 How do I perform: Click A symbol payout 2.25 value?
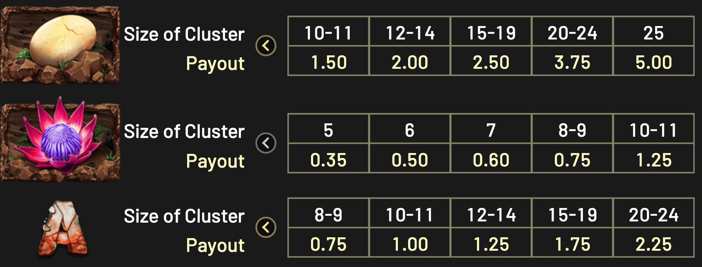coord(653,244)
